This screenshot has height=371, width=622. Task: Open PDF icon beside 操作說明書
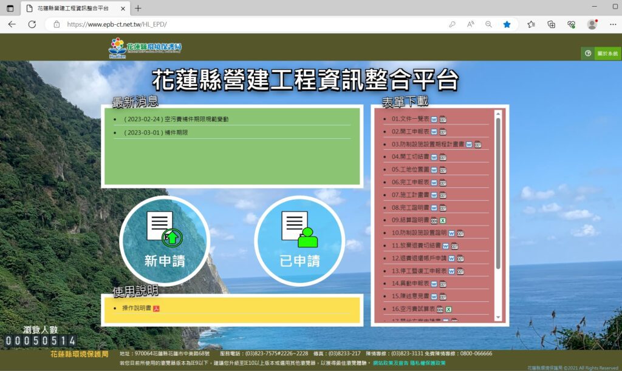point(156,309)
